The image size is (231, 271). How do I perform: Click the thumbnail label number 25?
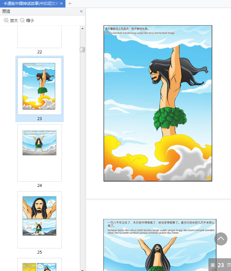point(40,252)
